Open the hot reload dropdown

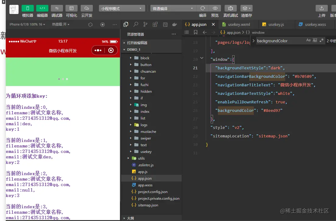coord(61,24)
